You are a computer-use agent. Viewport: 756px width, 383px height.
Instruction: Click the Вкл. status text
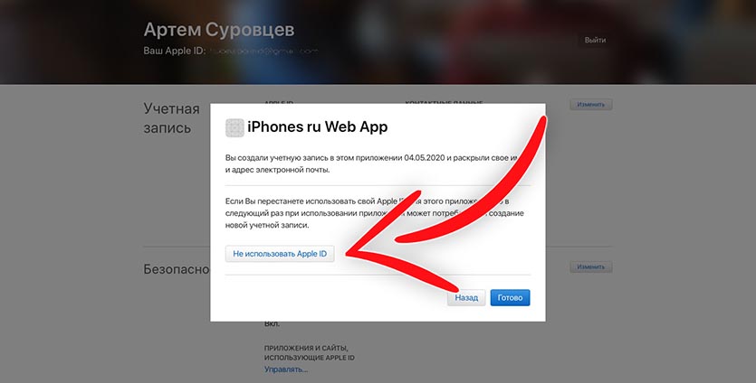pos(272,323)
